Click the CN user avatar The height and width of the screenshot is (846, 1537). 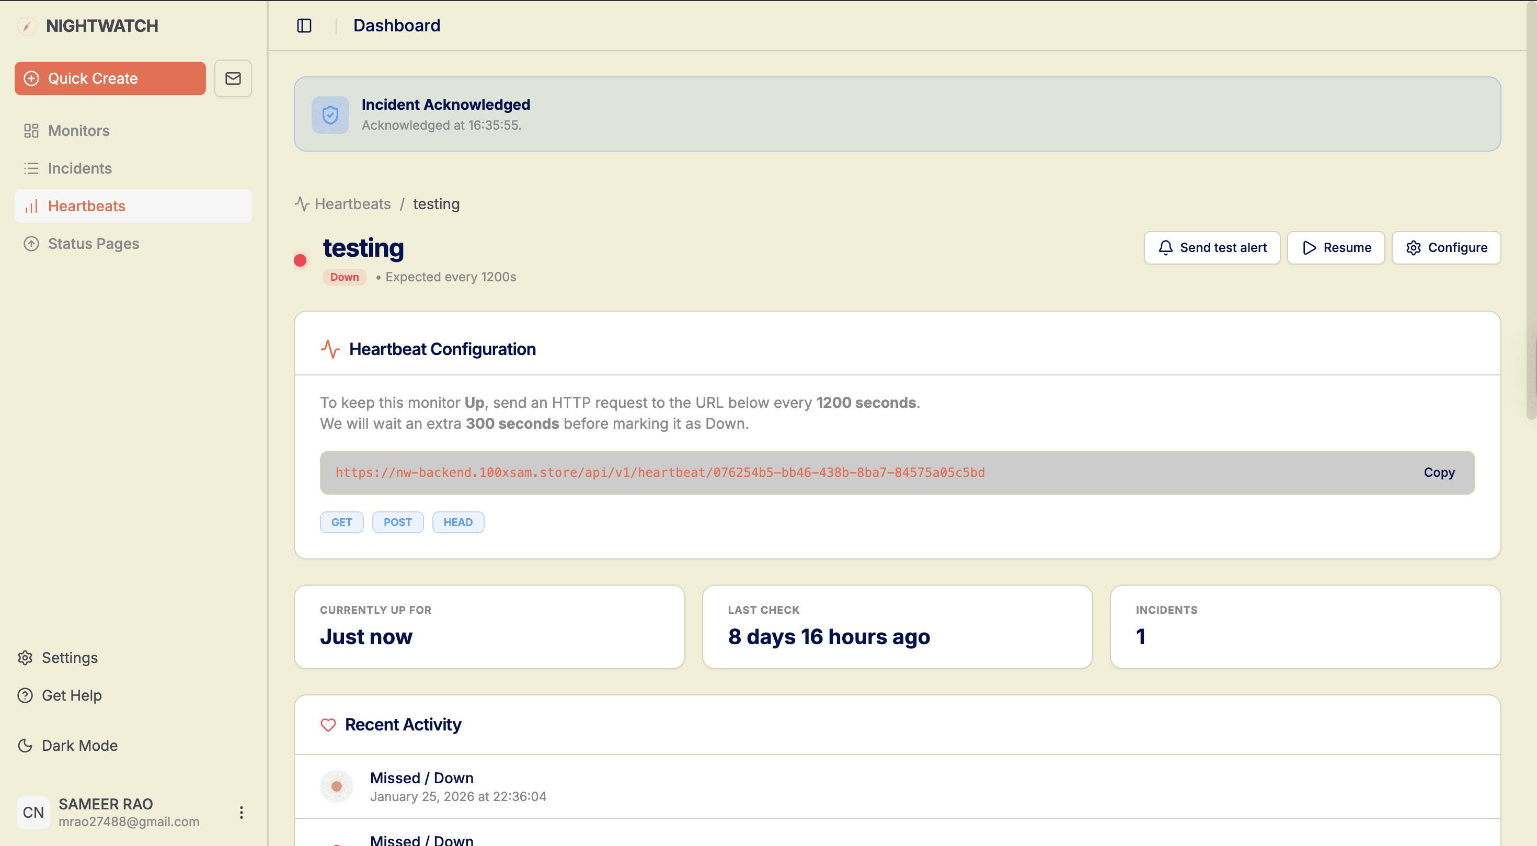(33, 812)
